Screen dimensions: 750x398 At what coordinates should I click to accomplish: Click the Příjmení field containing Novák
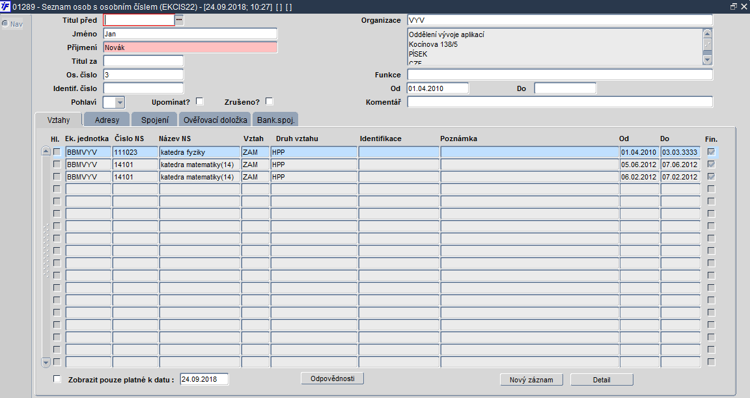(190, 47)
